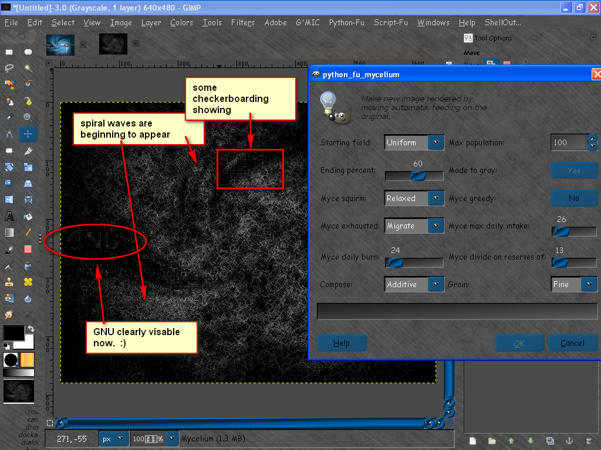Switch to the blue spiral image thumbnail
Viewport: 601px width, 450px height.
[60, 45]
